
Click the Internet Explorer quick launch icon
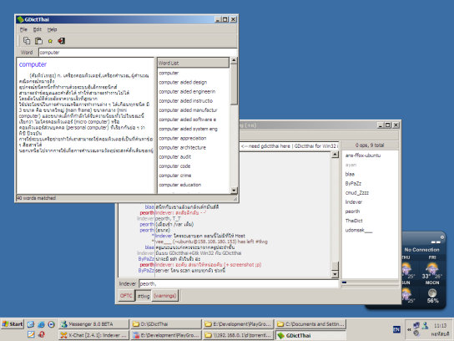(x=41, y=324)
